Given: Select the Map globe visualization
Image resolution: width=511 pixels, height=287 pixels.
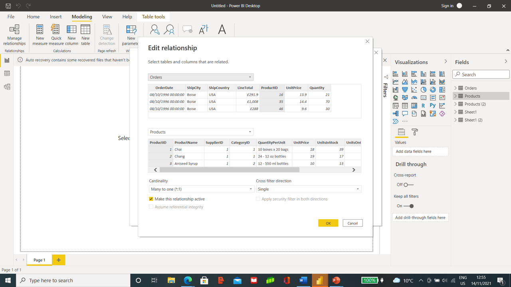Looking at the screenshot, I should (x=396, y=98).
